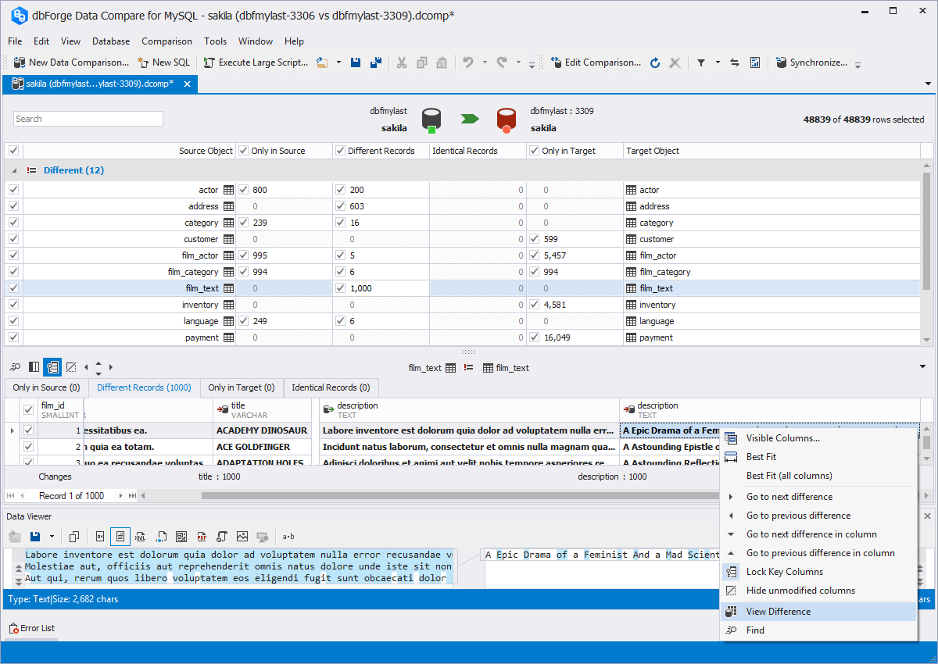This screenshot has width=938, height=664.
Task: Open the document tabs list dropdown arrow
Action: tap(929, 84)
